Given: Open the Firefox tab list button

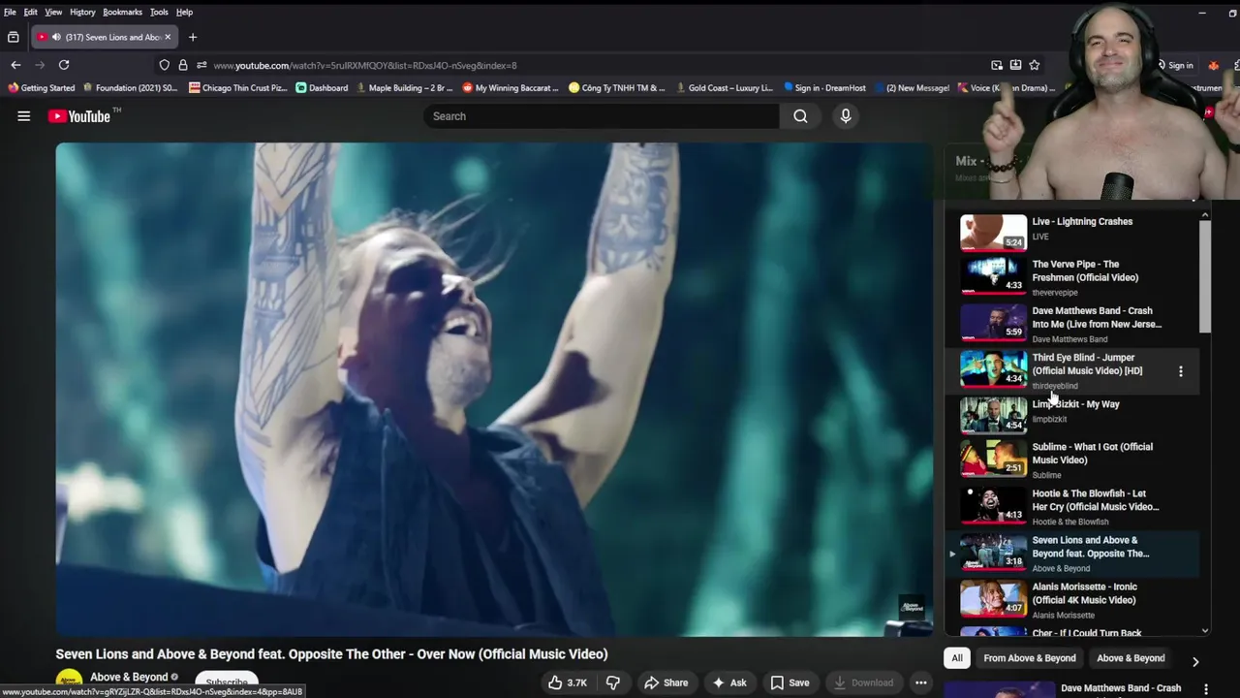Looking at the screenshot, I should (13, 37).
